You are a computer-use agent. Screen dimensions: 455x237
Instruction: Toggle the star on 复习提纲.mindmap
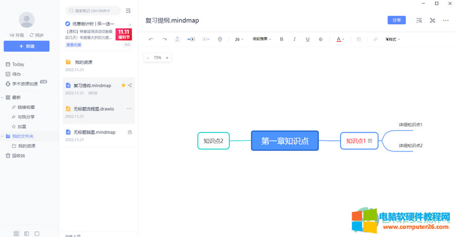pyautogui.click(x=123, y=86)
